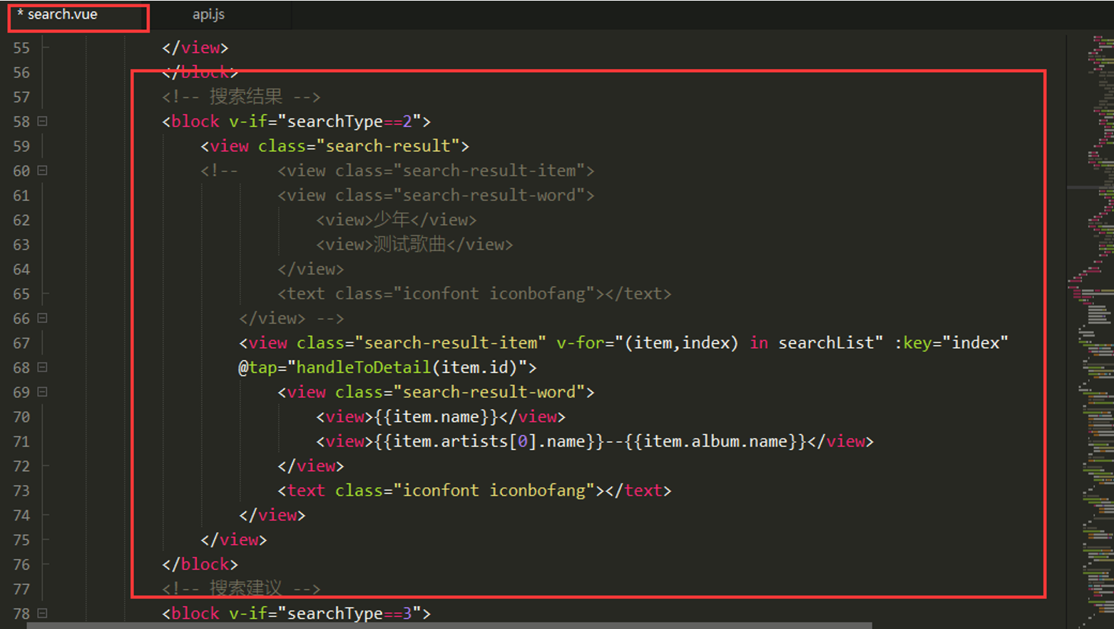
Task: Click line number 67 in the gutter
Action: (x=21, y=343)
